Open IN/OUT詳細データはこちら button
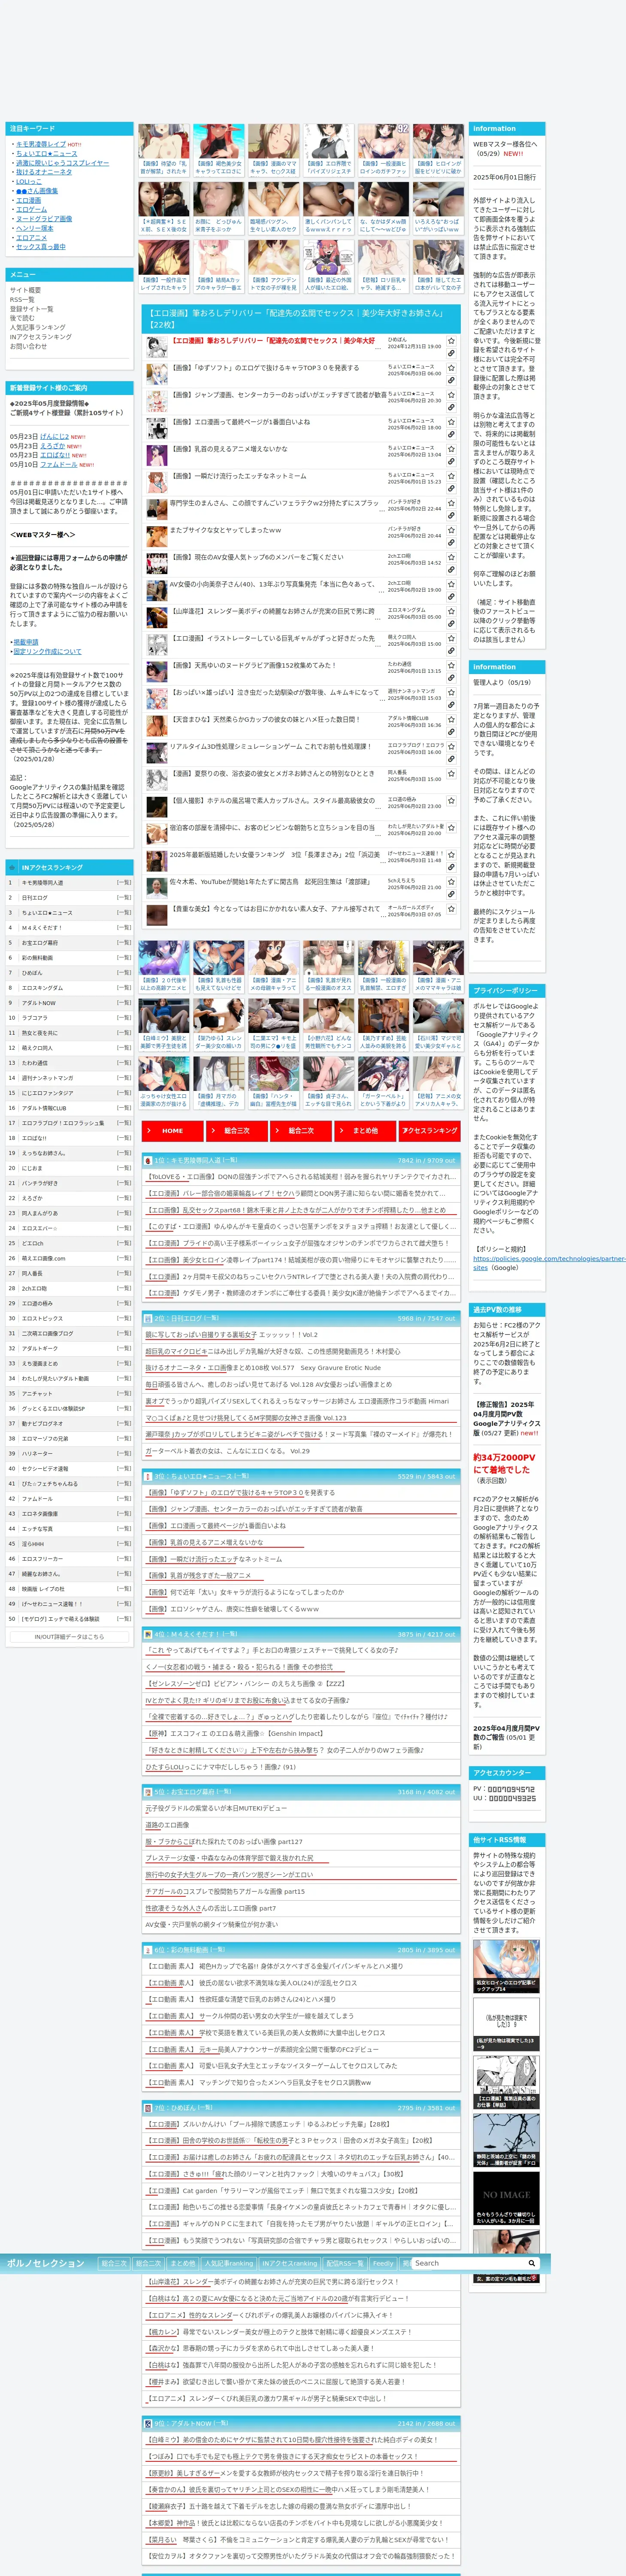 [x=69, y=1637]
